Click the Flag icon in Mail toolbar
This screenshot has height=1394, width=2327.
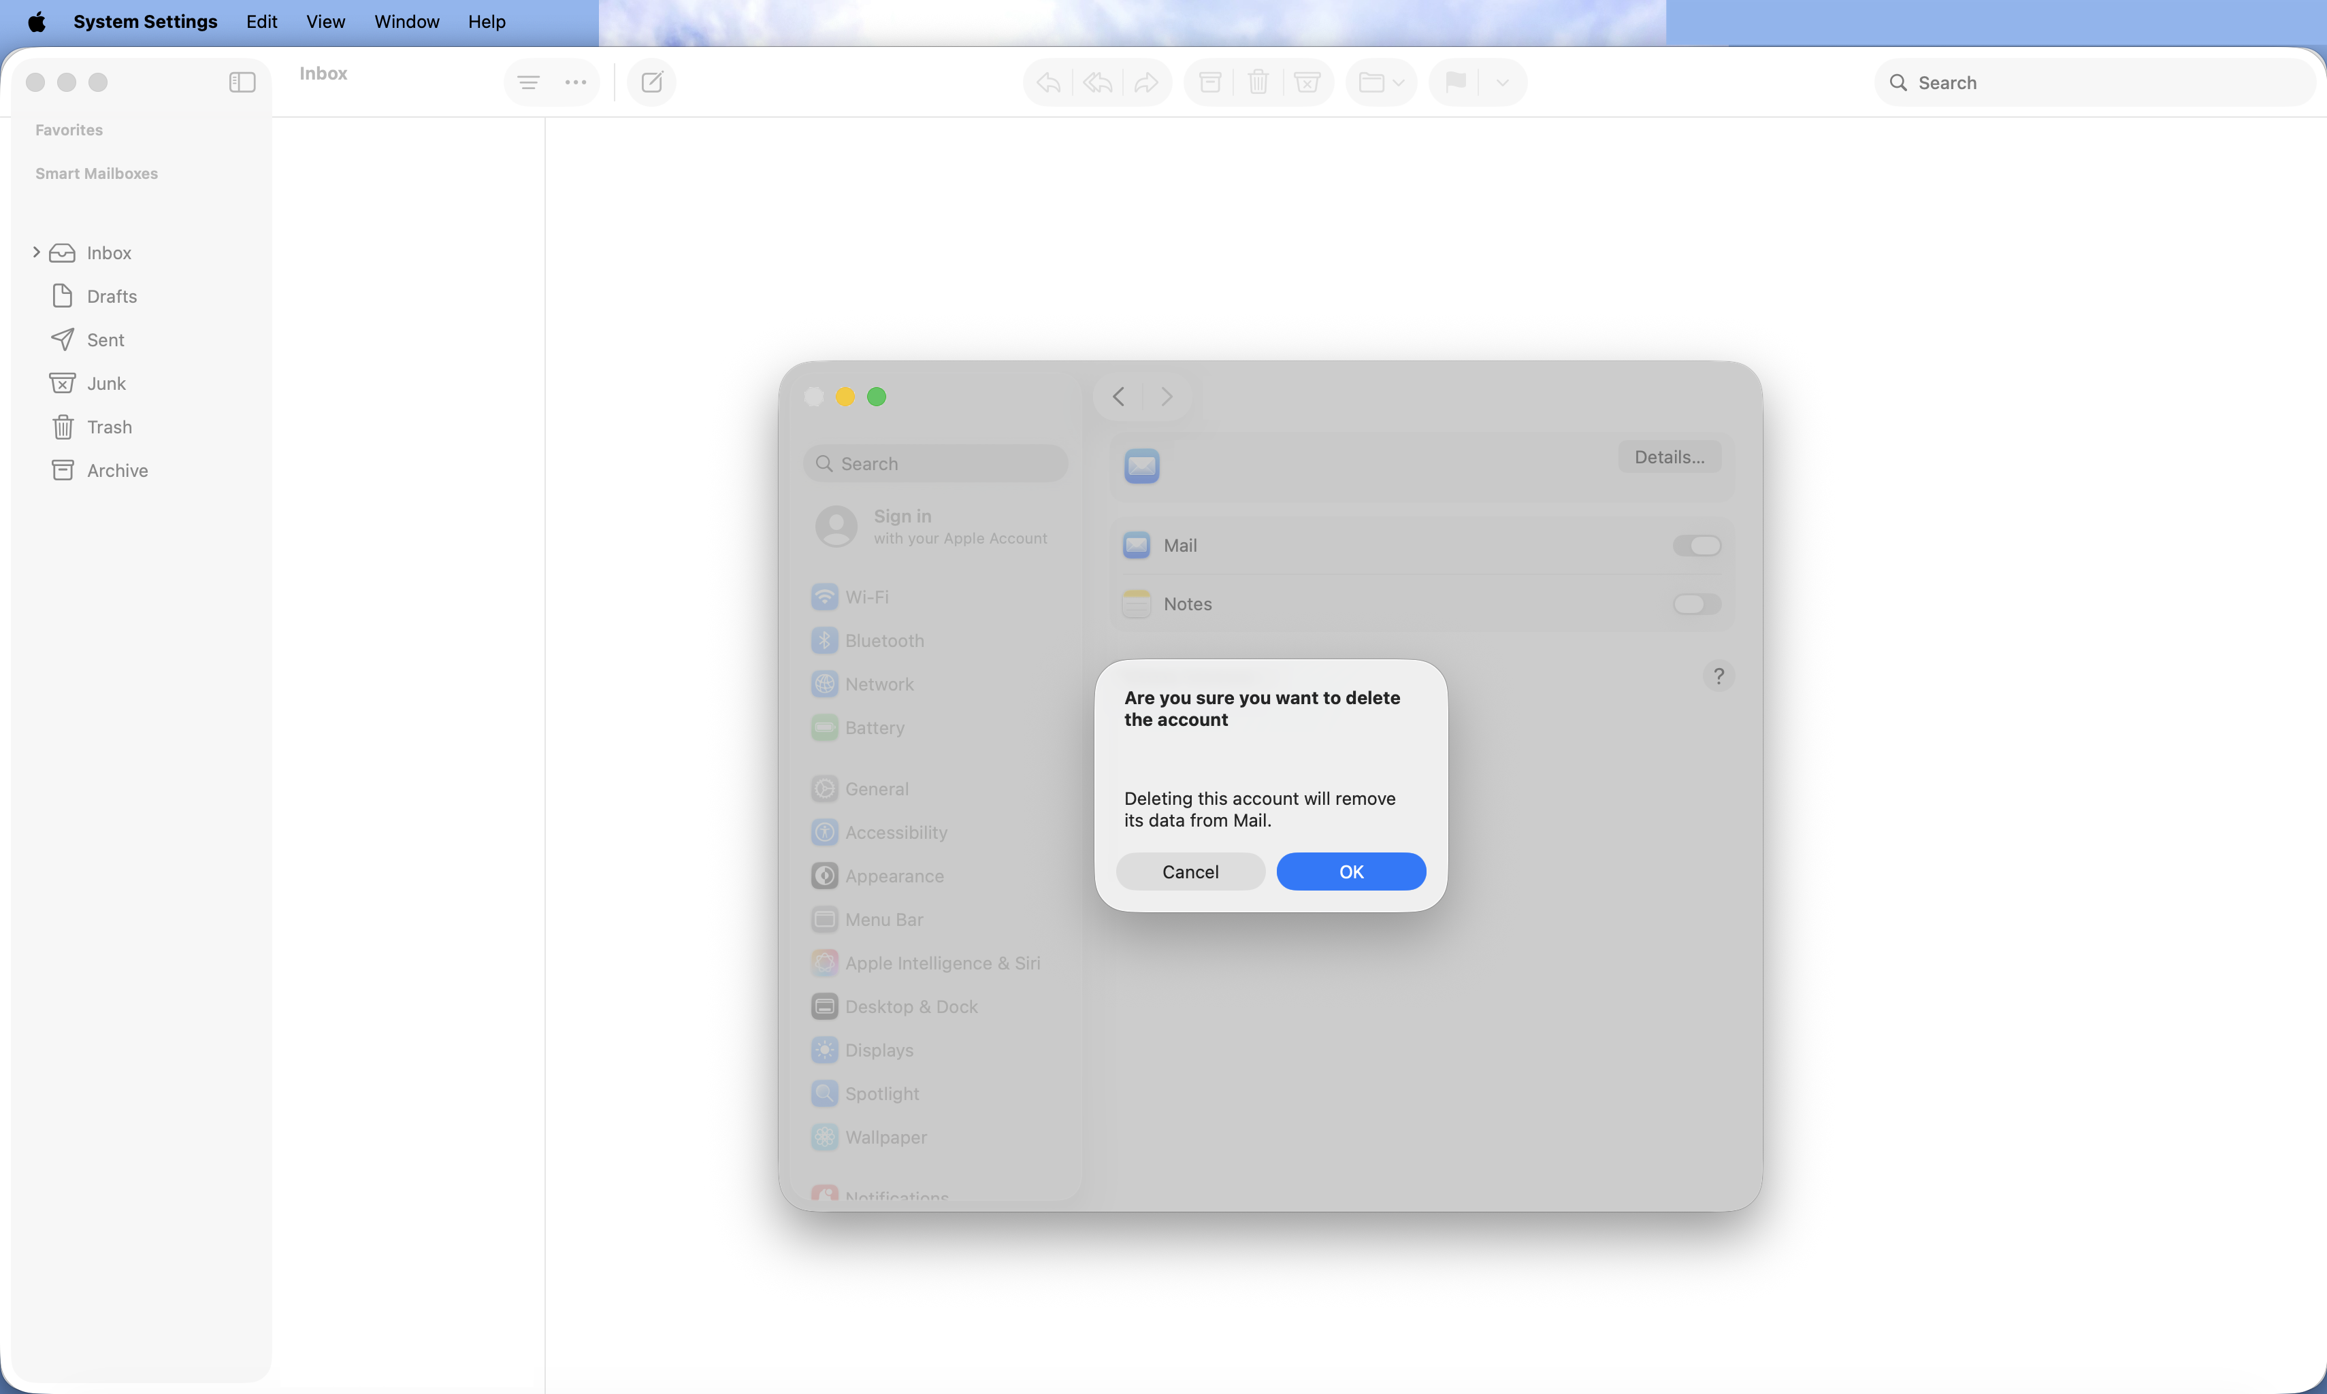tap(1456, 83)
